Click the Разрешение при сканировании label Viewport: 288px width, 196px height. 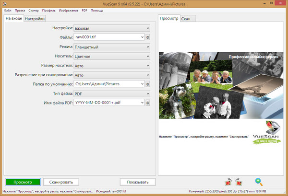[x=44, y=75]
